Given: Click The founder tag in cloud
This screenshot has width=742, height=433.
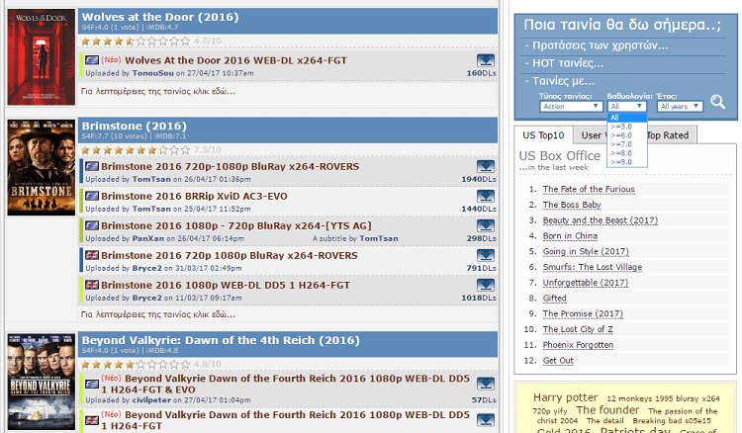Looking at the screenshot, I should pyautogui.click(x=607, y=410).
